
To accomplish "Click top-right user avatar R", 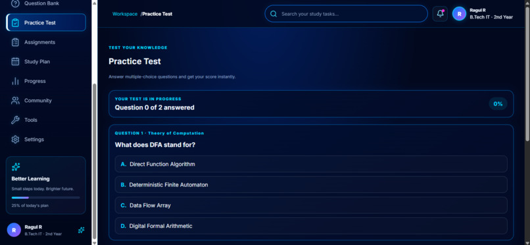I will [459, 14].
